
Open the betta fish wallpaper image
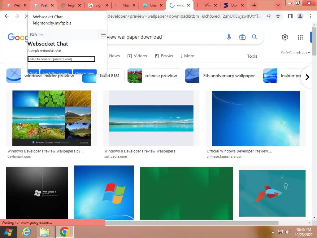272,193
